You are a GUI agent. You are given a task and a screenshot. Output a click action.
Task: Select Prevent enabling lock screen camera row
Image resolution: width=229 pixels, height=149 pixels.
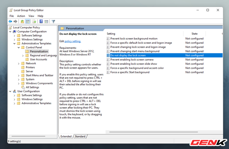[x=164, y=60]
